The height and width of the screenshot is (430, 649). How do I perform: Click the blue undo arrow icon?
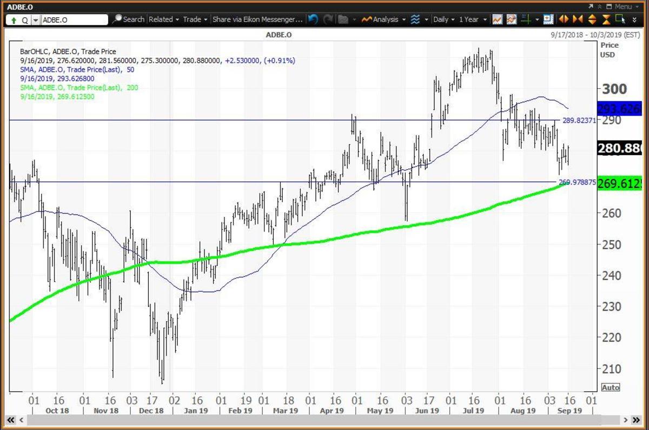pyautogui.click(x=313, y=19)
